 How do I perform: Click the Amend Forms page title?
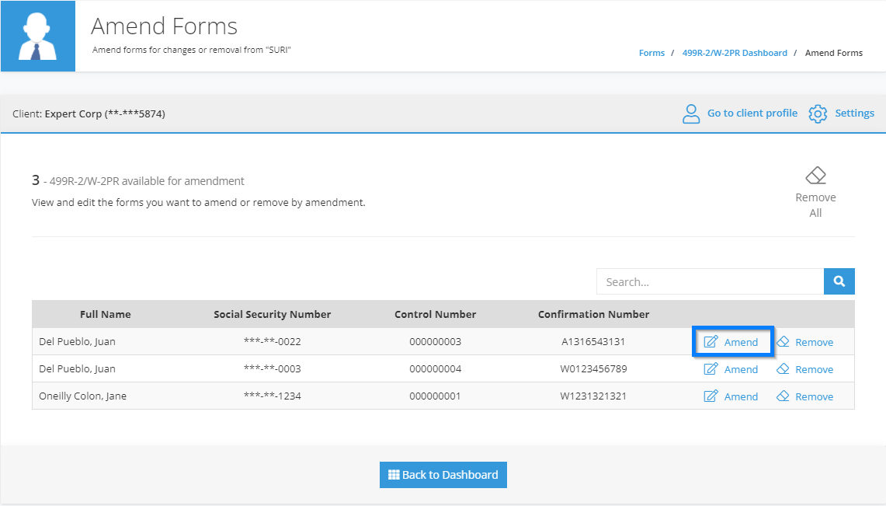tap(164, 26)
